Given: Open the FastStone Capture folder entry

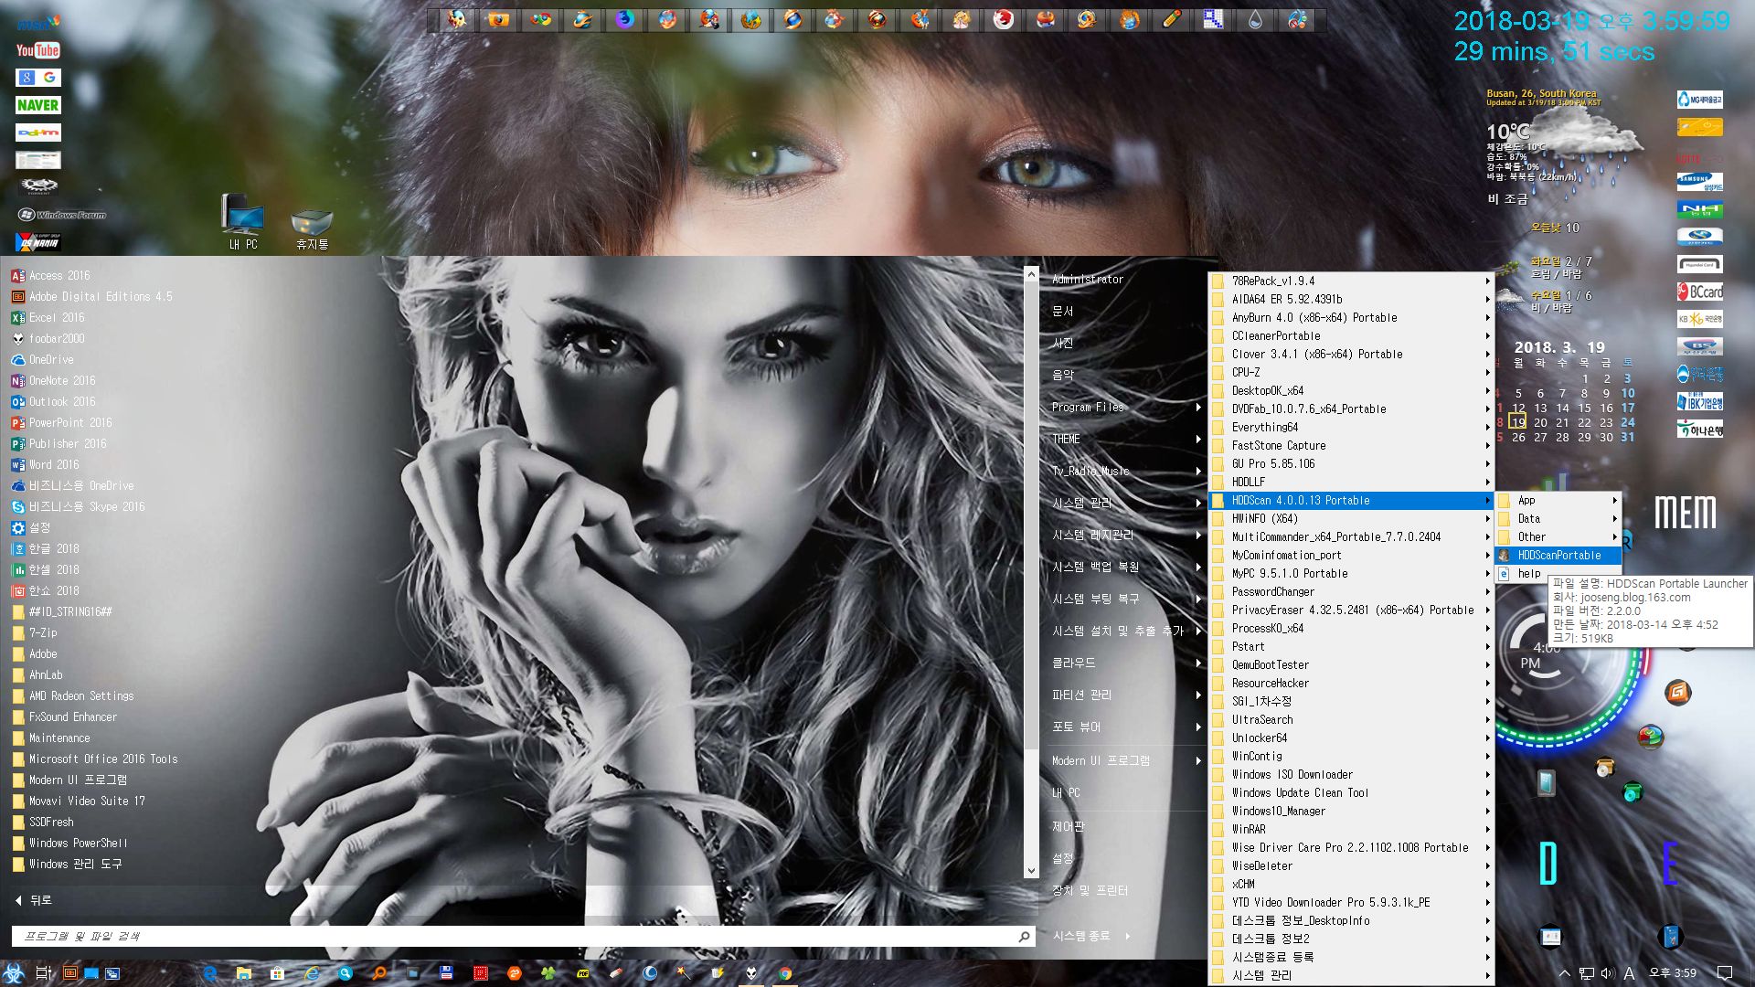Looking at the screenshot, I should [1351, 445].
